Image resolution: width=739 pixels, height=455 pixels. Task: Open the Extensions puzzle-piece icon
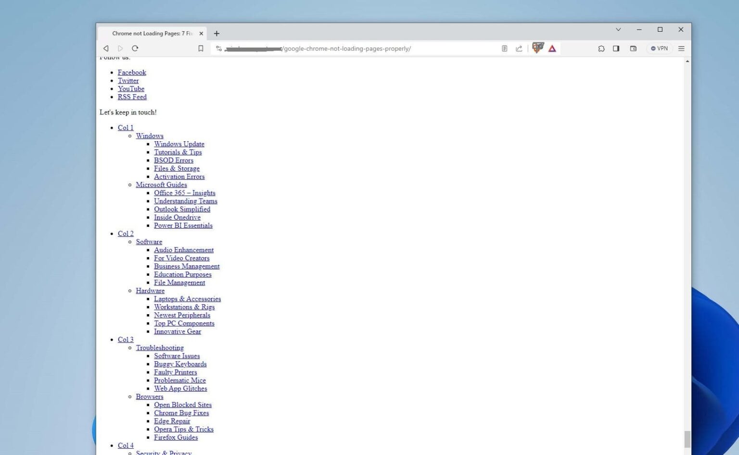coord(601,48)
